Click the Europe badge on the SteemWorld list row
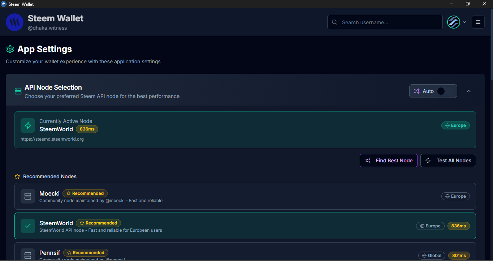The width and height of the screenshot is (493, 261). pos(430,226)
